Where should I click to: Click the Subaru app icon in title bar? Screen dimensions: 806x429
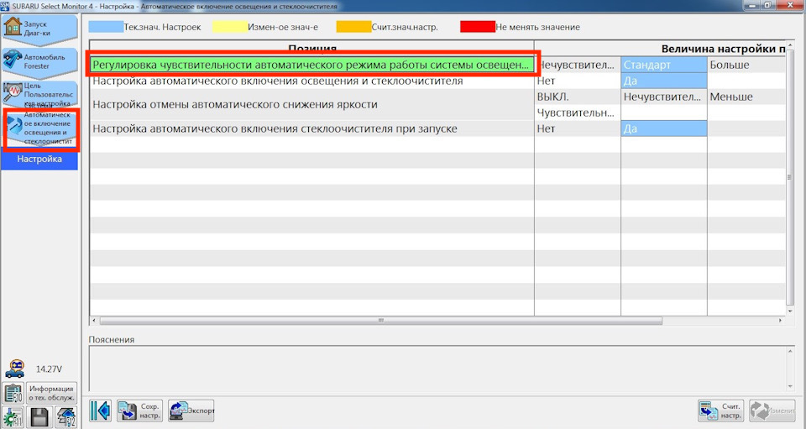click(x=5, y=6)
